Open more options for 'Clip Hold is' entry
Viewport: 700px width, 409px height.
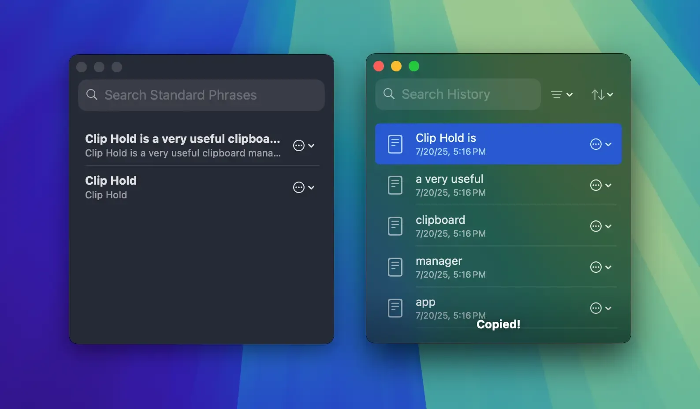(601, 144)
